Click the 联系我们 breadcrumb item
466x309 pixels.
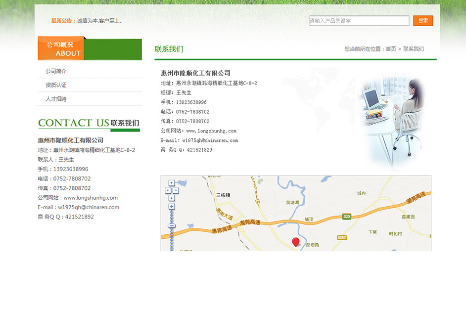(x=413, y=49)
